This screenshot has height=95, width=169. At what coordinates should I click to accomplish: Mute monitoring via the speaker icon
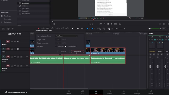click(x=149, y=29)
